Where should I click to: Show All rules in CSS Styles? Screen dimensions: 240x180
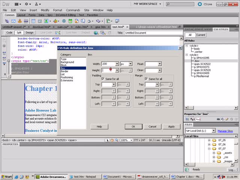190,35
